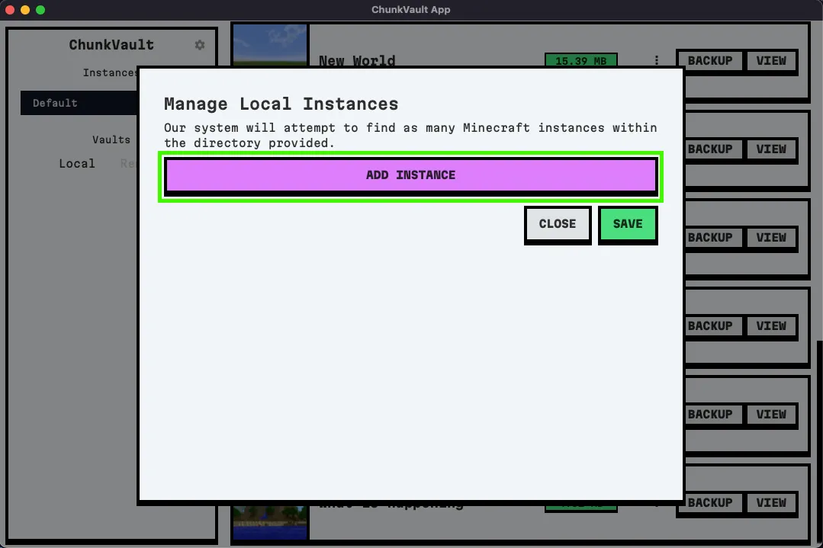Select the Default instance in the sidebar
This screenshot has width=823, height=548.
point(54,103)
